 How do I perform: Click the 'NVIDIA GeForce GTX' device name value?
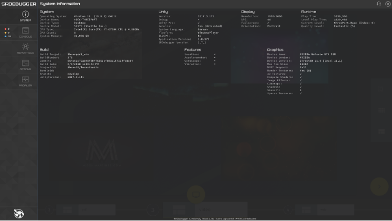click(x=318, y=54)
